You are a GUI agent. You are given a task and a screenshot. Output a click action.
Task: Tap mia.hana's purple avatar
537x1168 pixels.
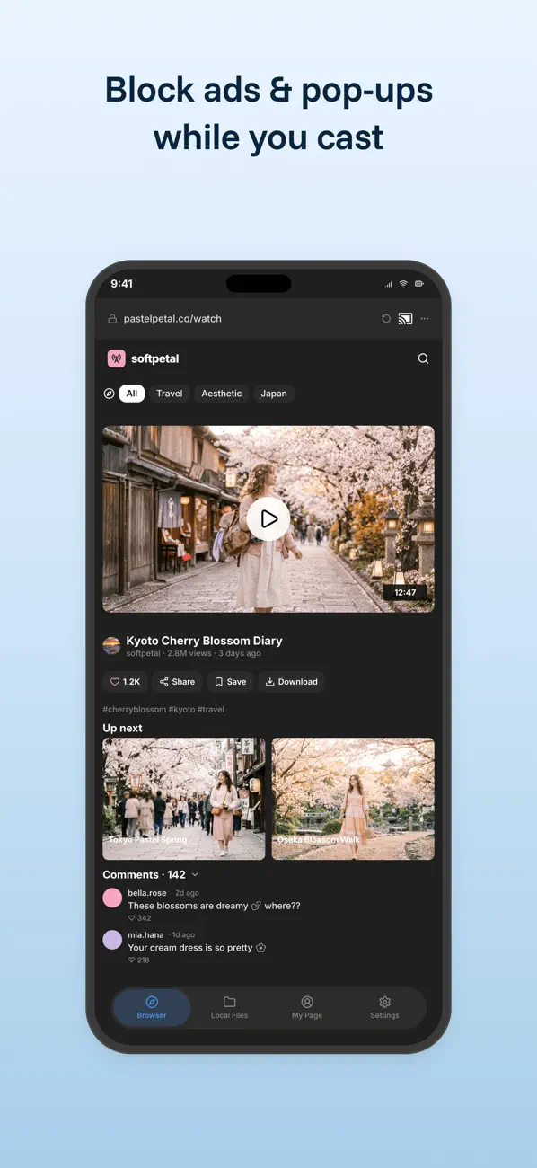(112, 940)
